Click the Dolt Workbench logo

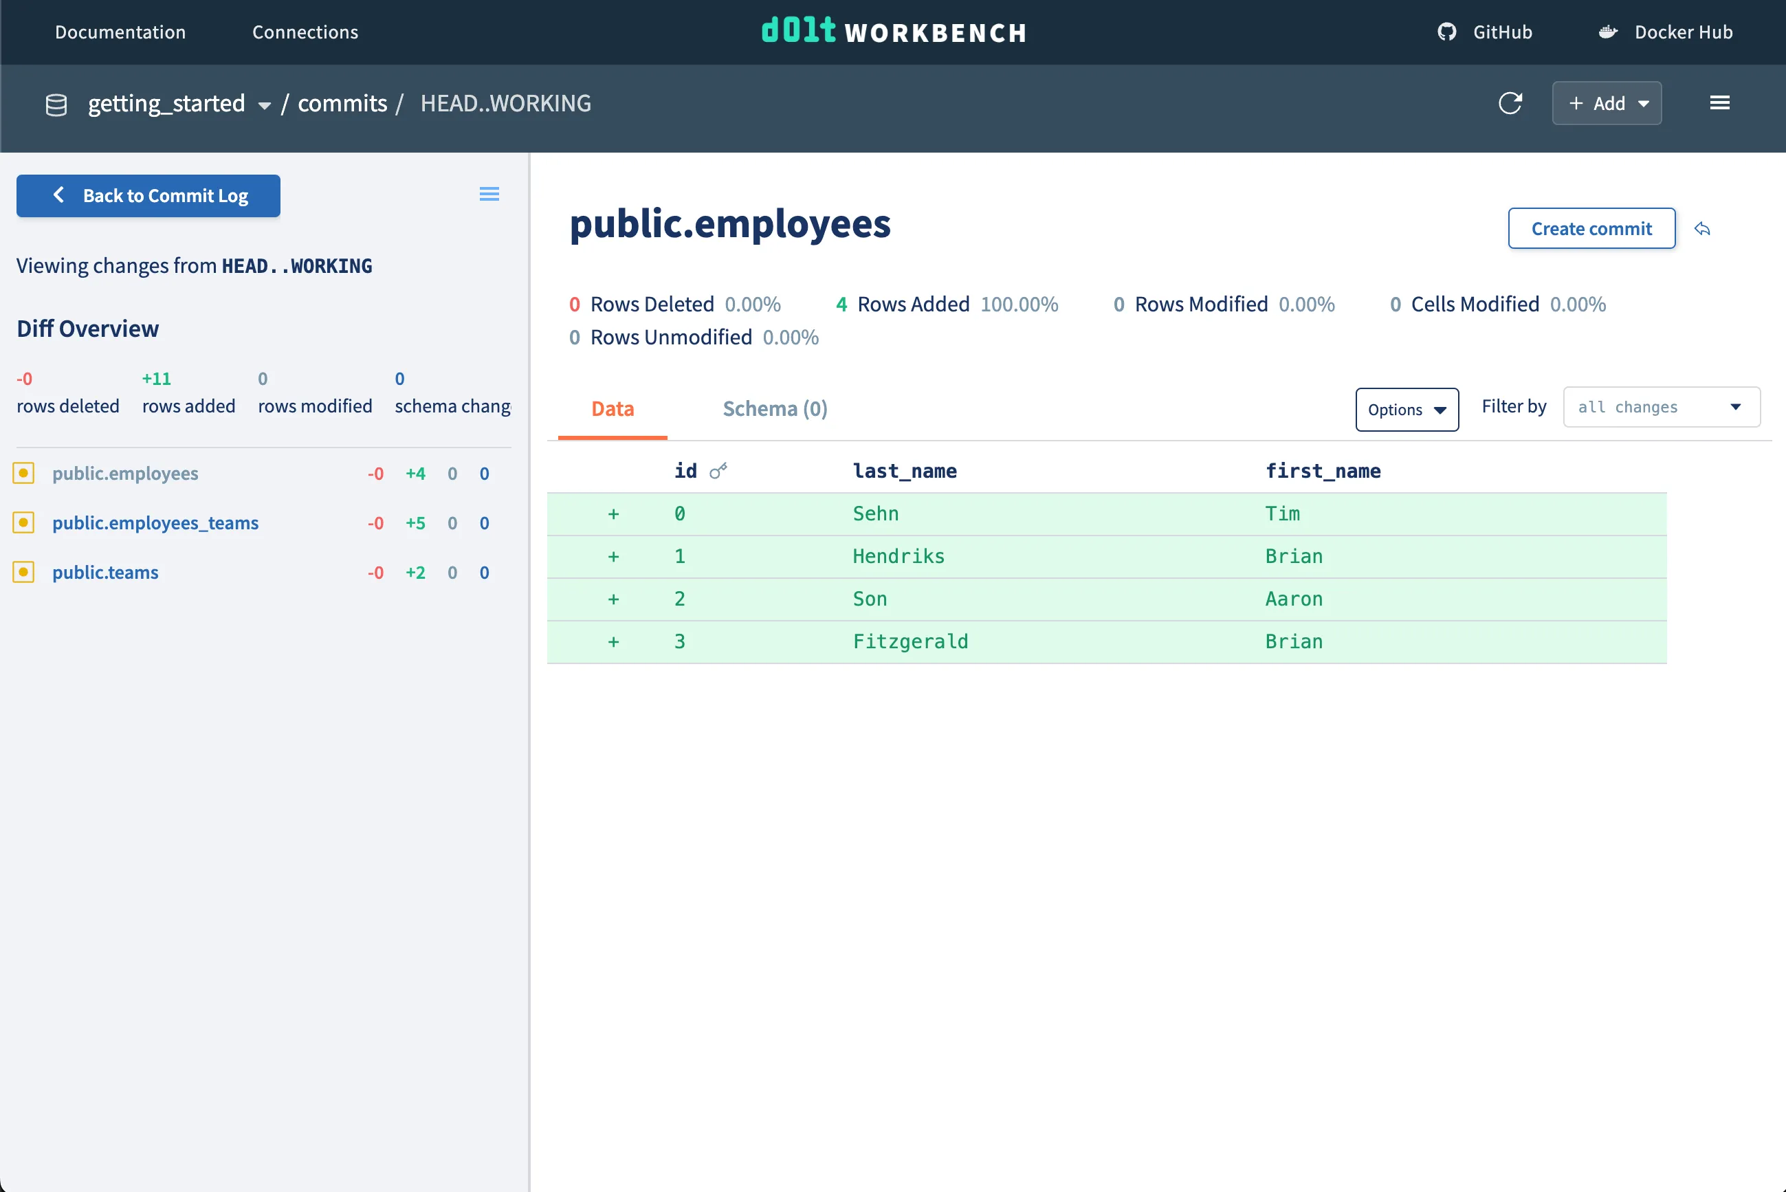(894, 32)
